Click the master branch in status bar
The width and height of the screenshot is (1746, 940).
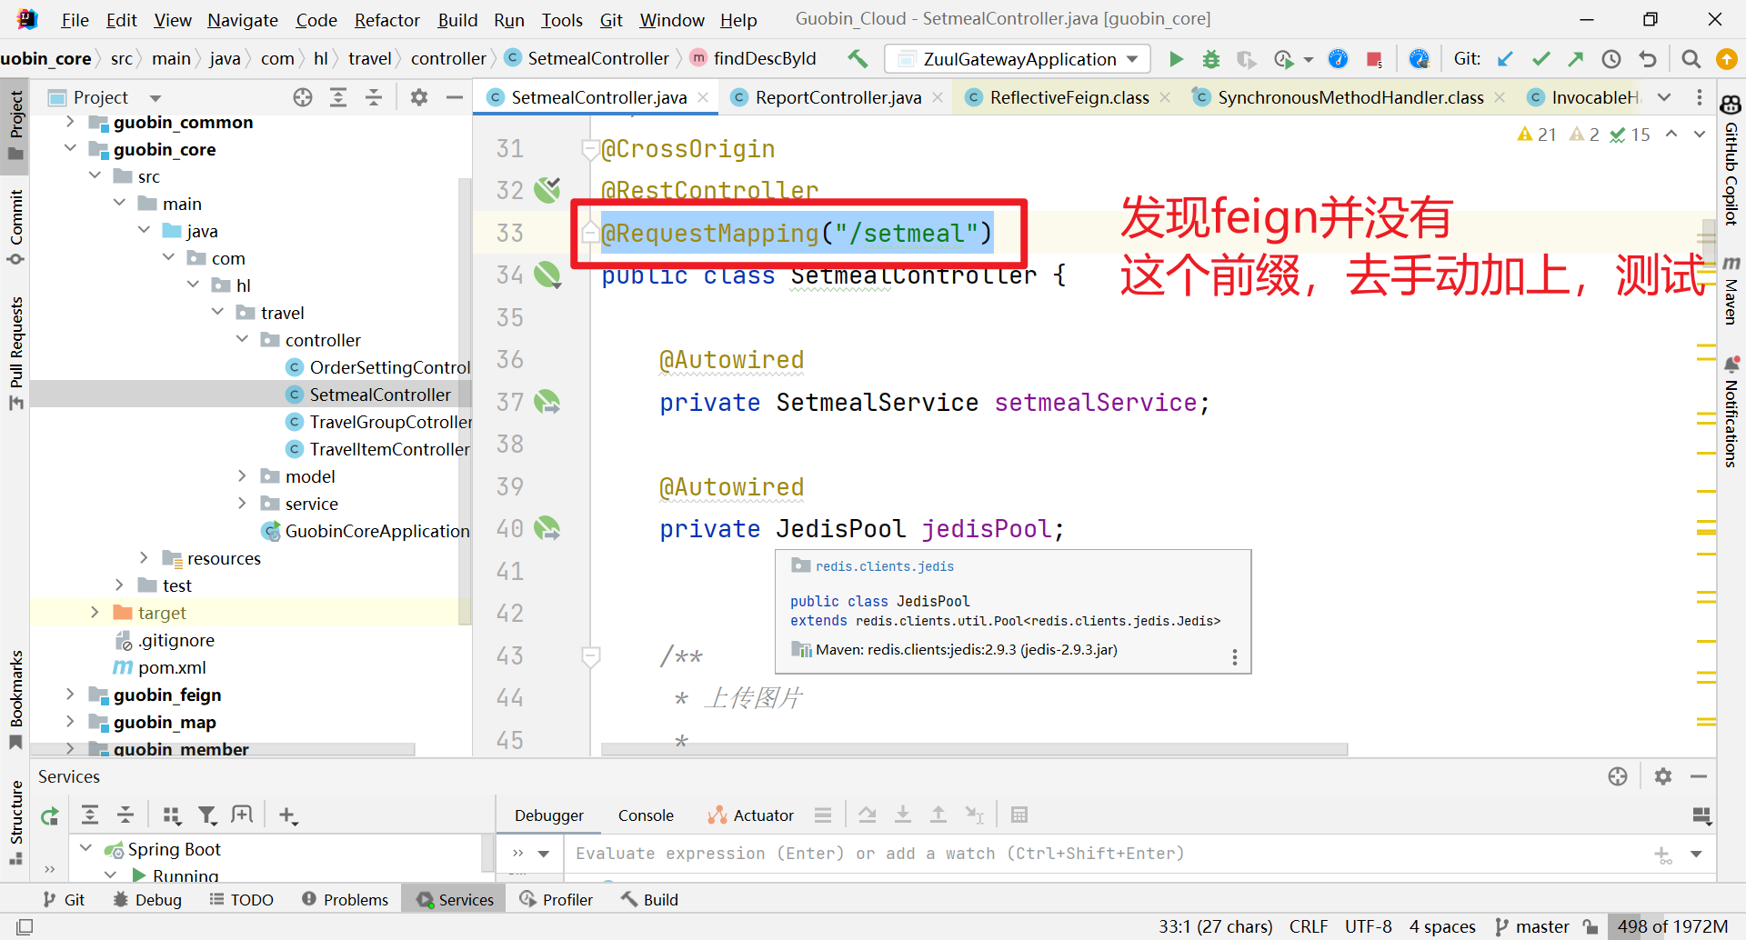pyautogui.click(x=1541, y=926)
